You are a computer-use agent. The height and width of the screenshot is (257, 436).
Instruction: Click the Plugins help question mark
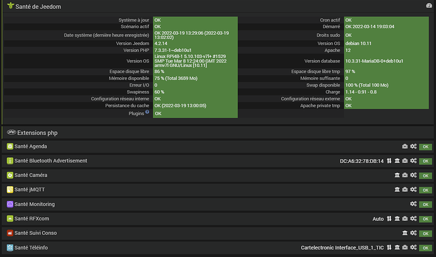(147, 112)
